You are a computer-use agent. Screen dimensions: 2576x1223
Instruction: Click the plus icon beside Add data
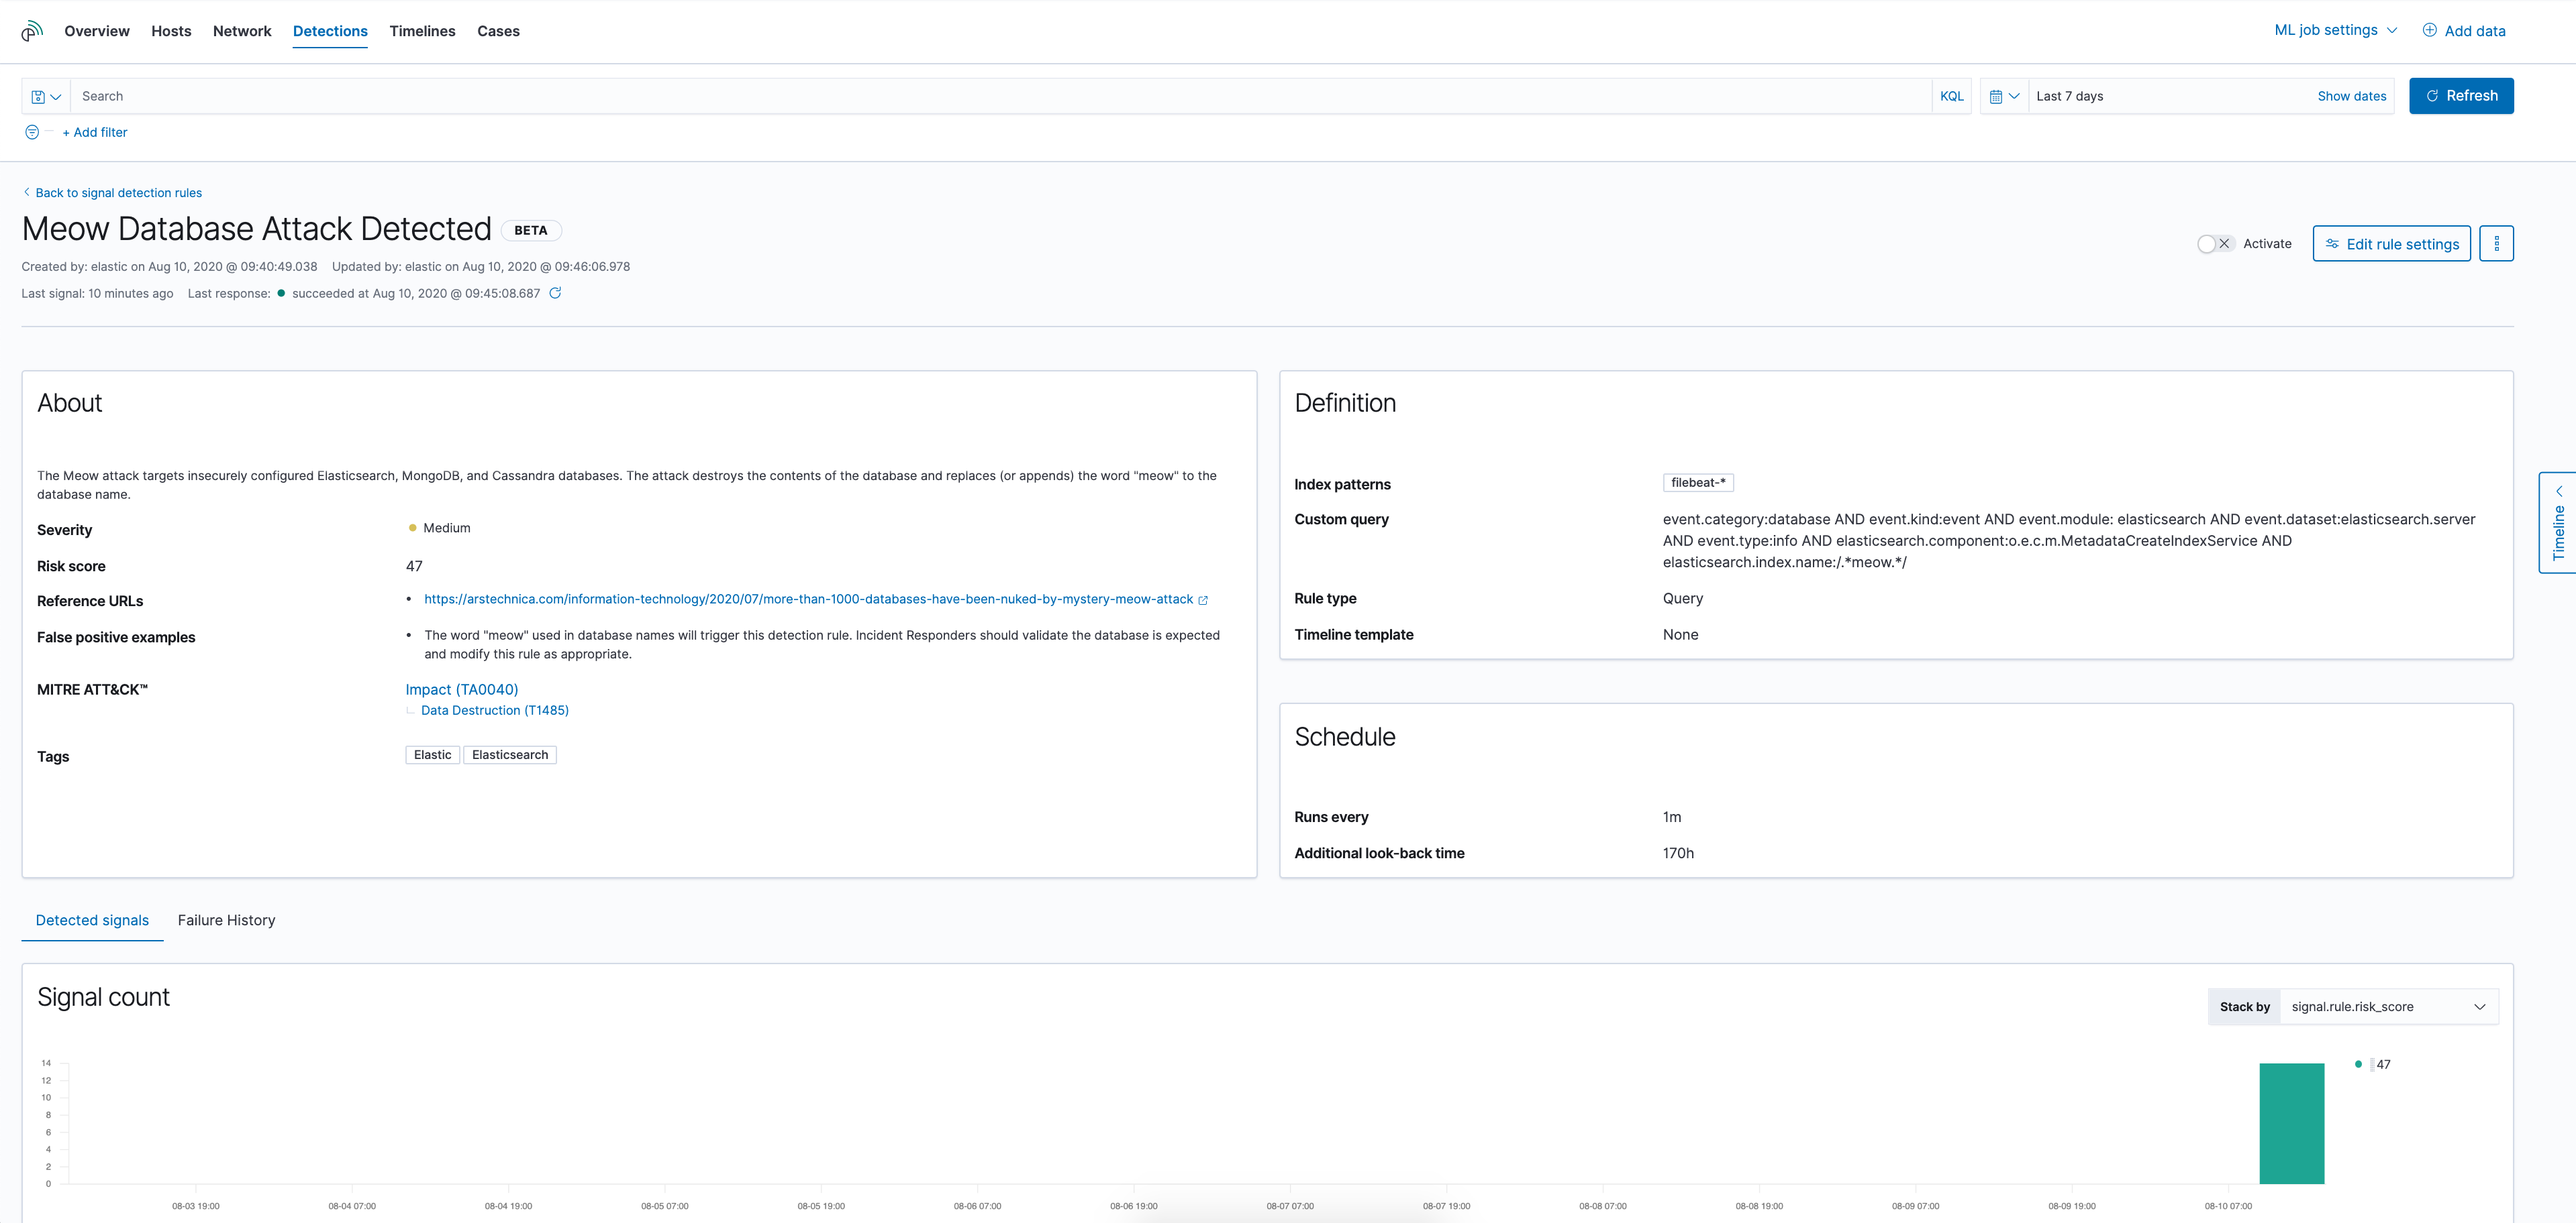tap(2429, 30)
